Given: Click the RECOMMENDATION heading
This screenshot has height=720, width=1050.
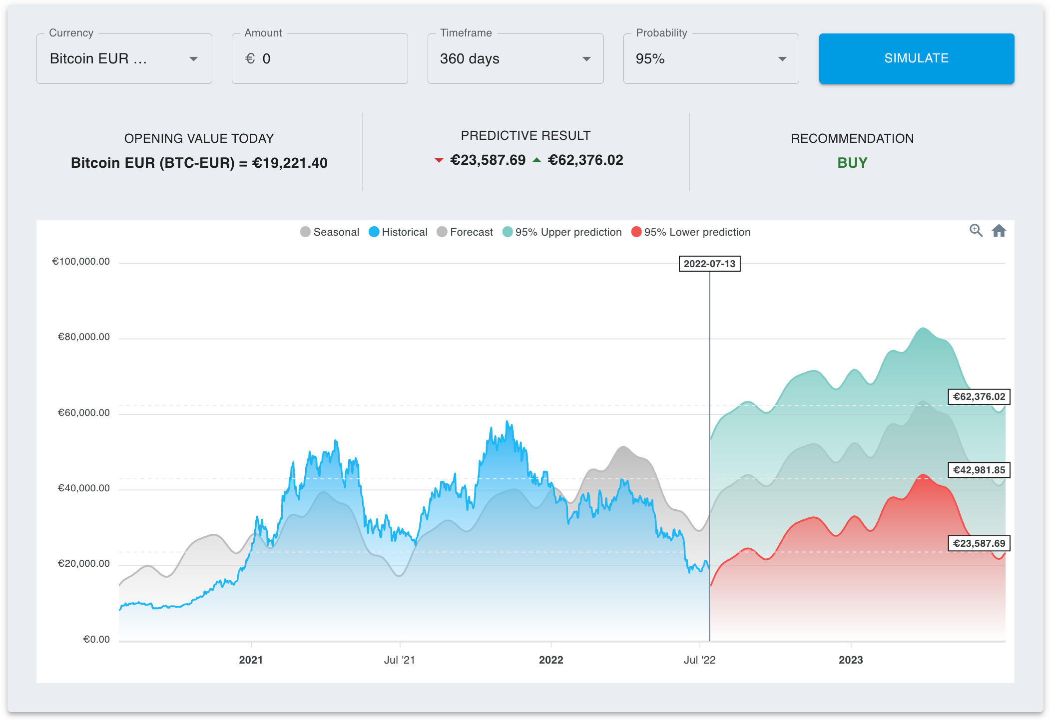Looking at the screenshot, I should point(852,138).
